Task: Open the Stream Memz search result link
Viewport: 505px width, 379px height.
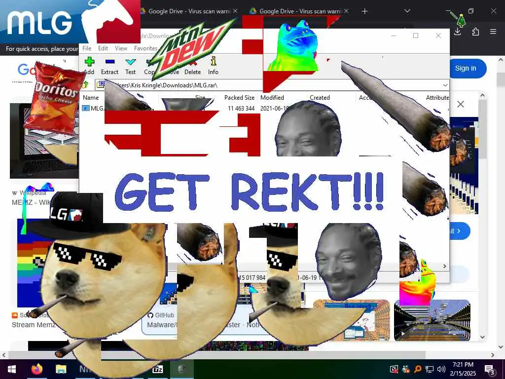Action: [34, 325]
